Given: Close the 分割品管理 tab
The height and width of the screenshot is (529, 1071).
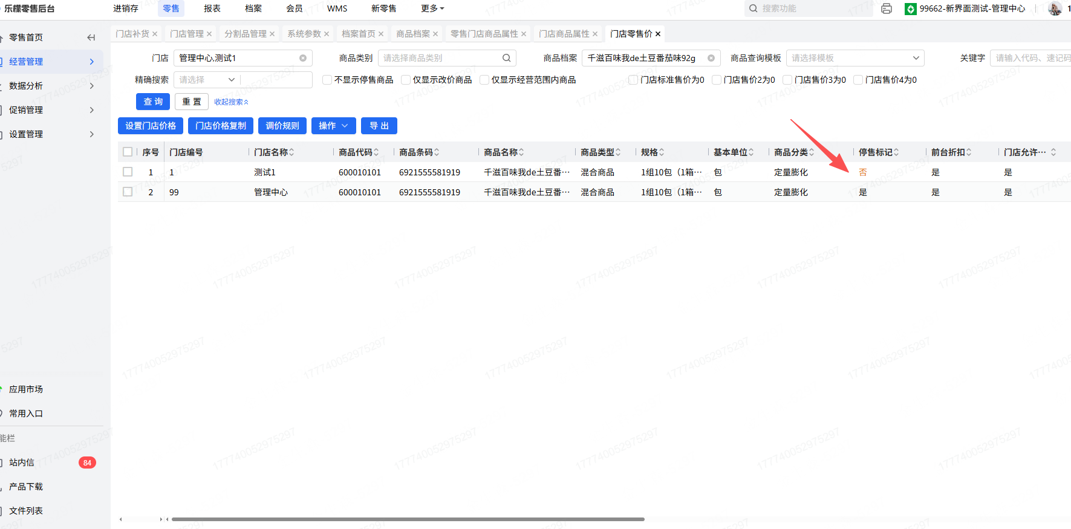Looking at the screenshot, I should click(x=272, y=34).
